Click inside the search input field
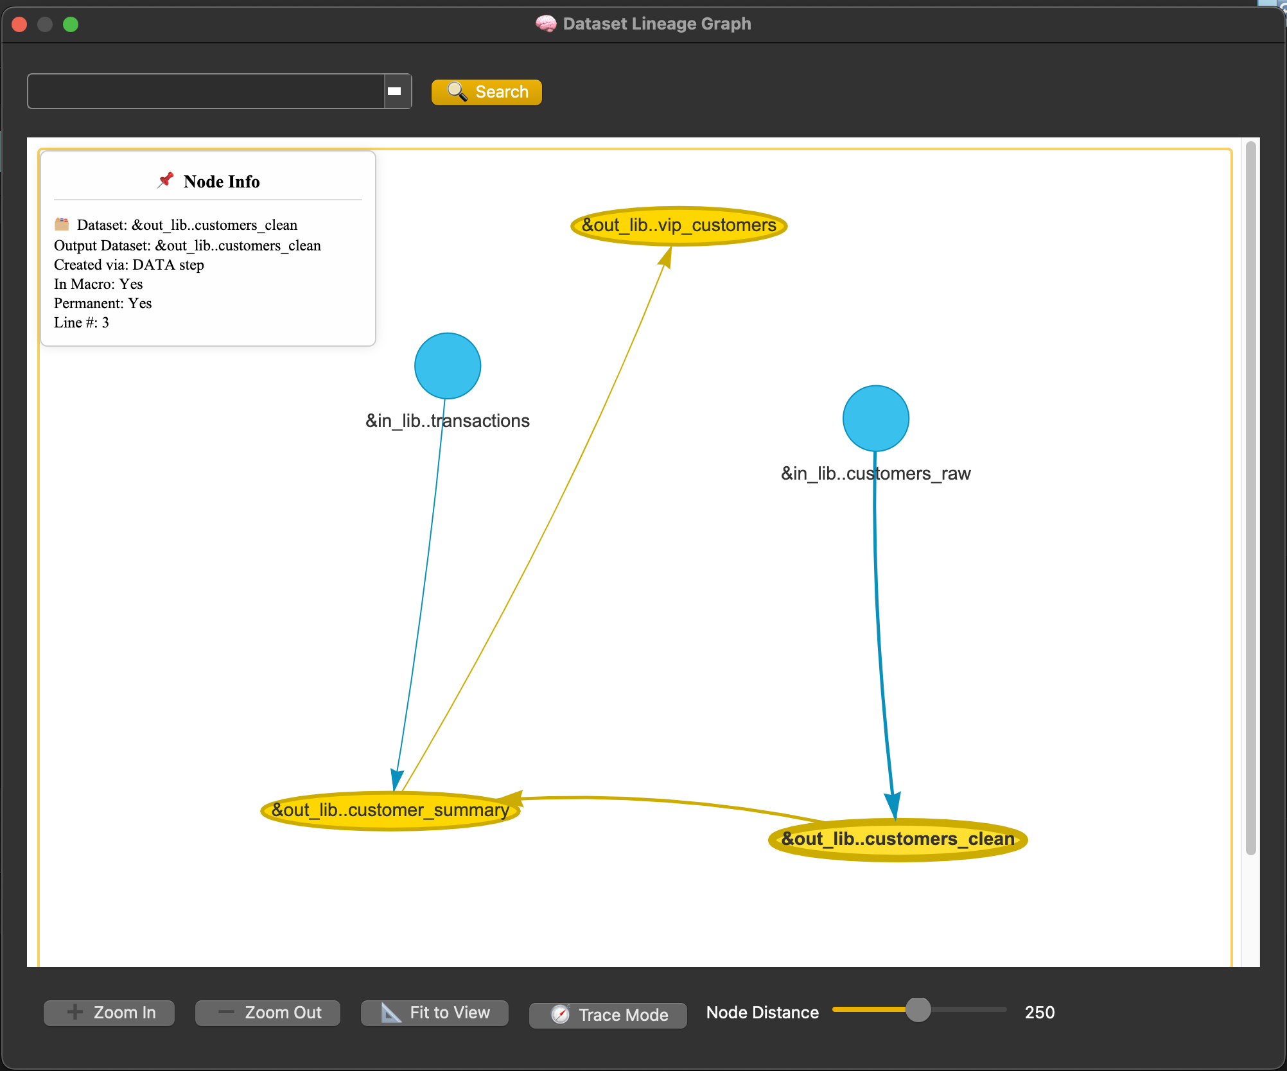Image resolution: width=1287 pixels, height=1071 pixels. [206, 91]
